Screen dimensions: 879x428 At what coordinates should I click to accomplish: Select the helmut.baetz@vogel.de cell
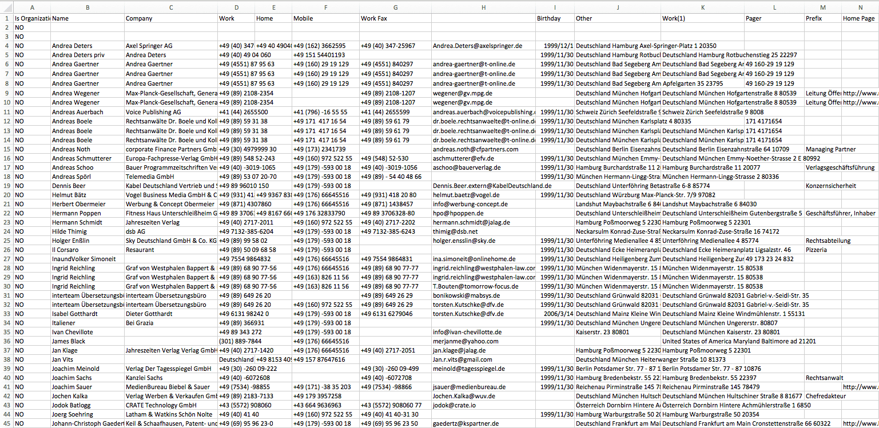tap(483, 195)
